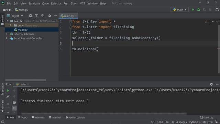The width and height of the screenshot is (220, 124).
Task: Open run configuration wrench icon in Run panel
Action: click(8, 96)
